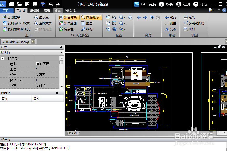Click the line width (线宽) property value
Screen dimensions: 227x151
point(47,86)
